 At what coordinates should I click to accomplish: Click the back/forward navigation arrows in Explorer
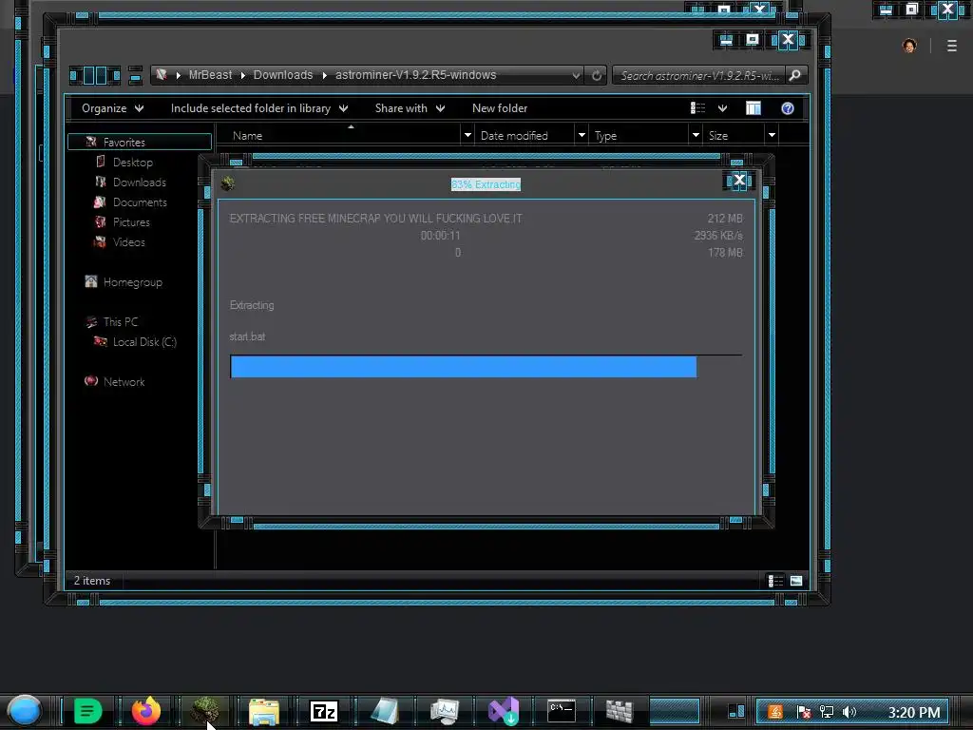point(95,76)
